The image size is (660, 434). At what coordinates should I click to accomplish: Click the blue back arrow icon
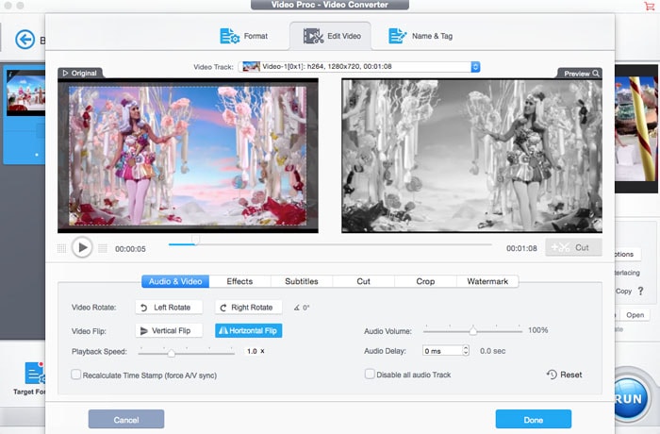click(x=25, y=40)
